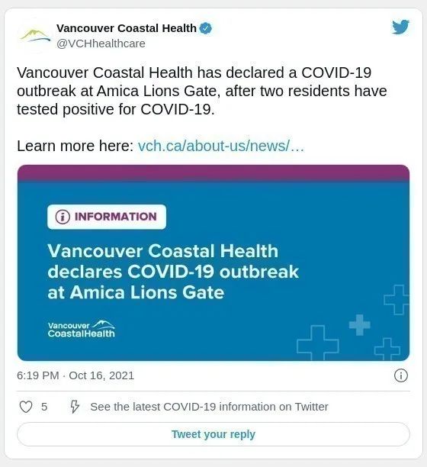Click the verified badge checkmark

pyautogui.click(x=206, y=28)
